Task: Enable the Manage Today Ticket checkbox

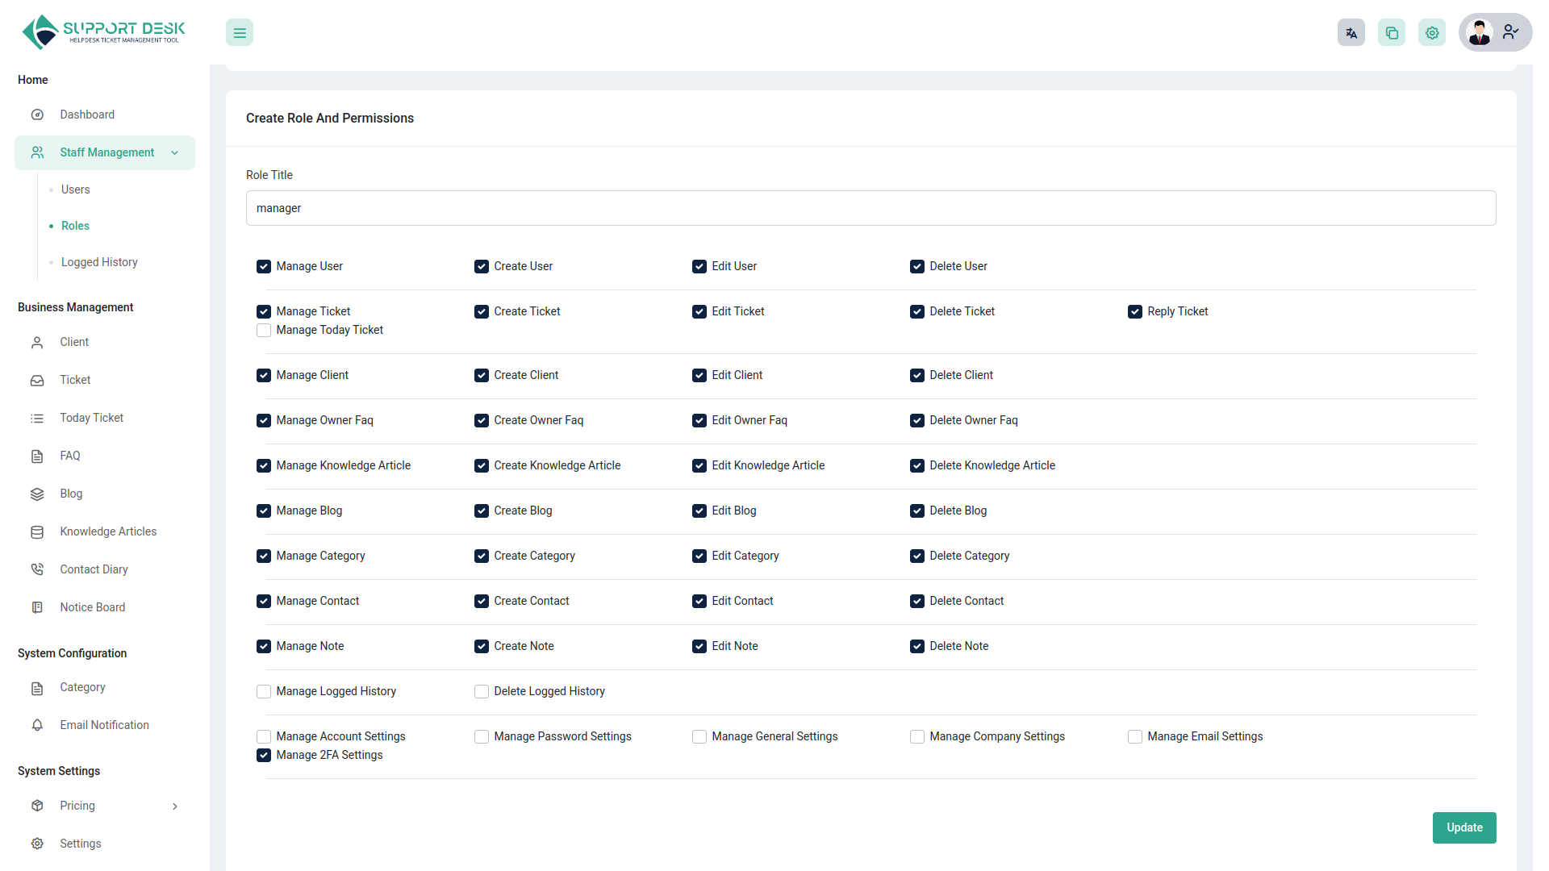Action: [x=263, y=330]
